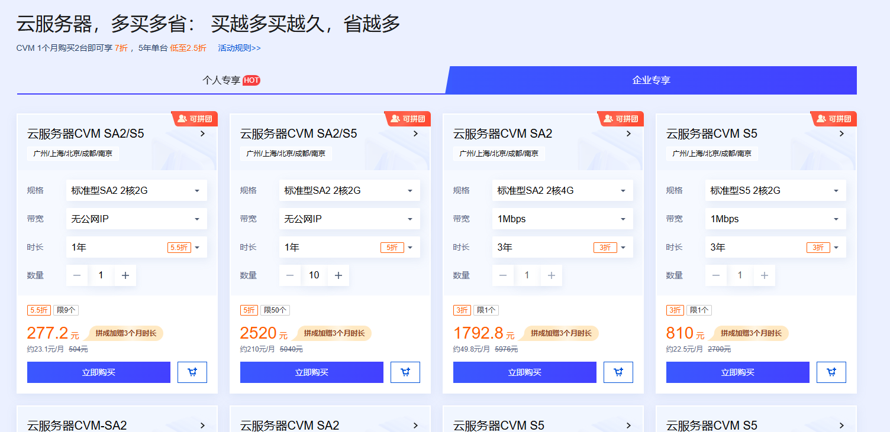Open 活动规则>> link
890x432 pixels.
coord(239,48)
